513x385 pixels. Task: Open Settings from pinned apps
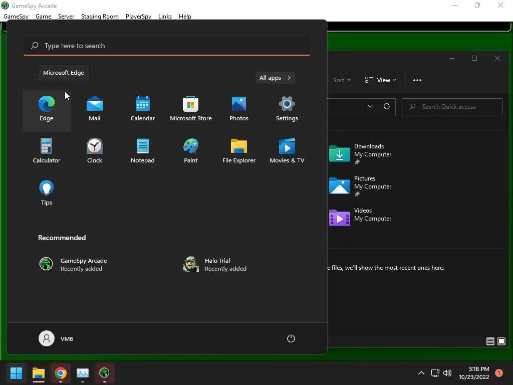pyautogui.click(x=287, y=110)
